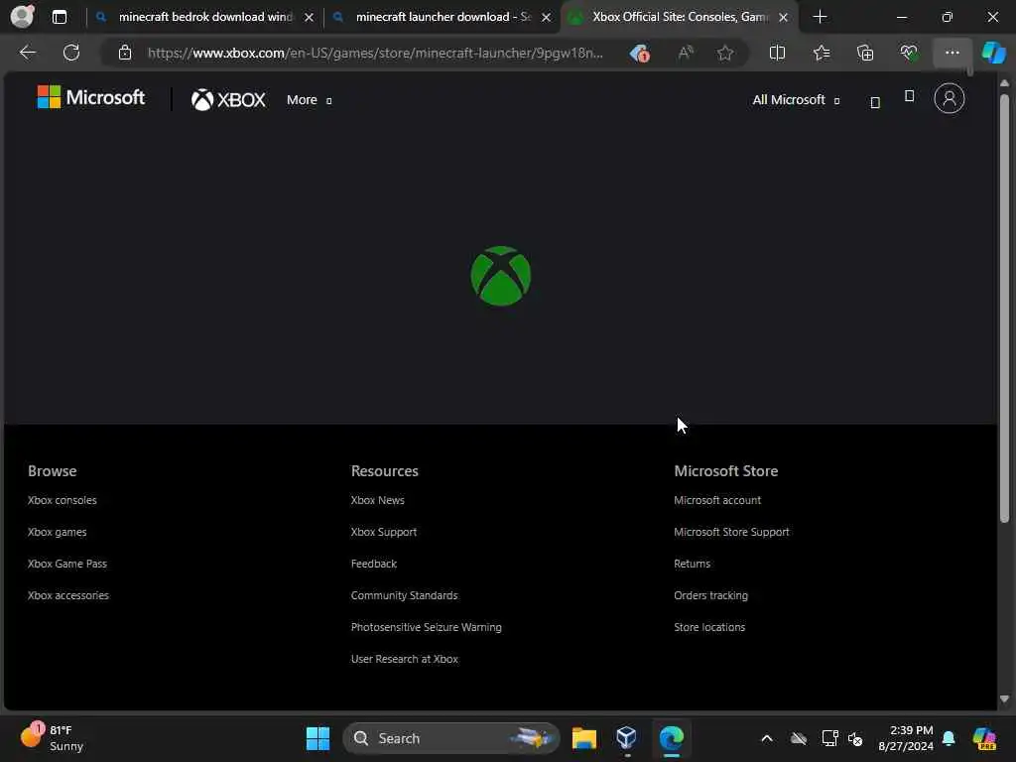The image size is (1016, 762).
Task: Sign in with the account avatar icon
Action: 950,98
